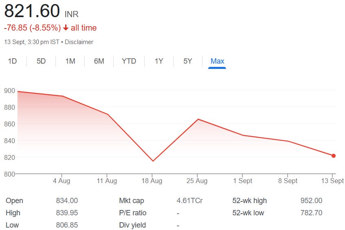Choose the 5Y range tab

point(188,61)
